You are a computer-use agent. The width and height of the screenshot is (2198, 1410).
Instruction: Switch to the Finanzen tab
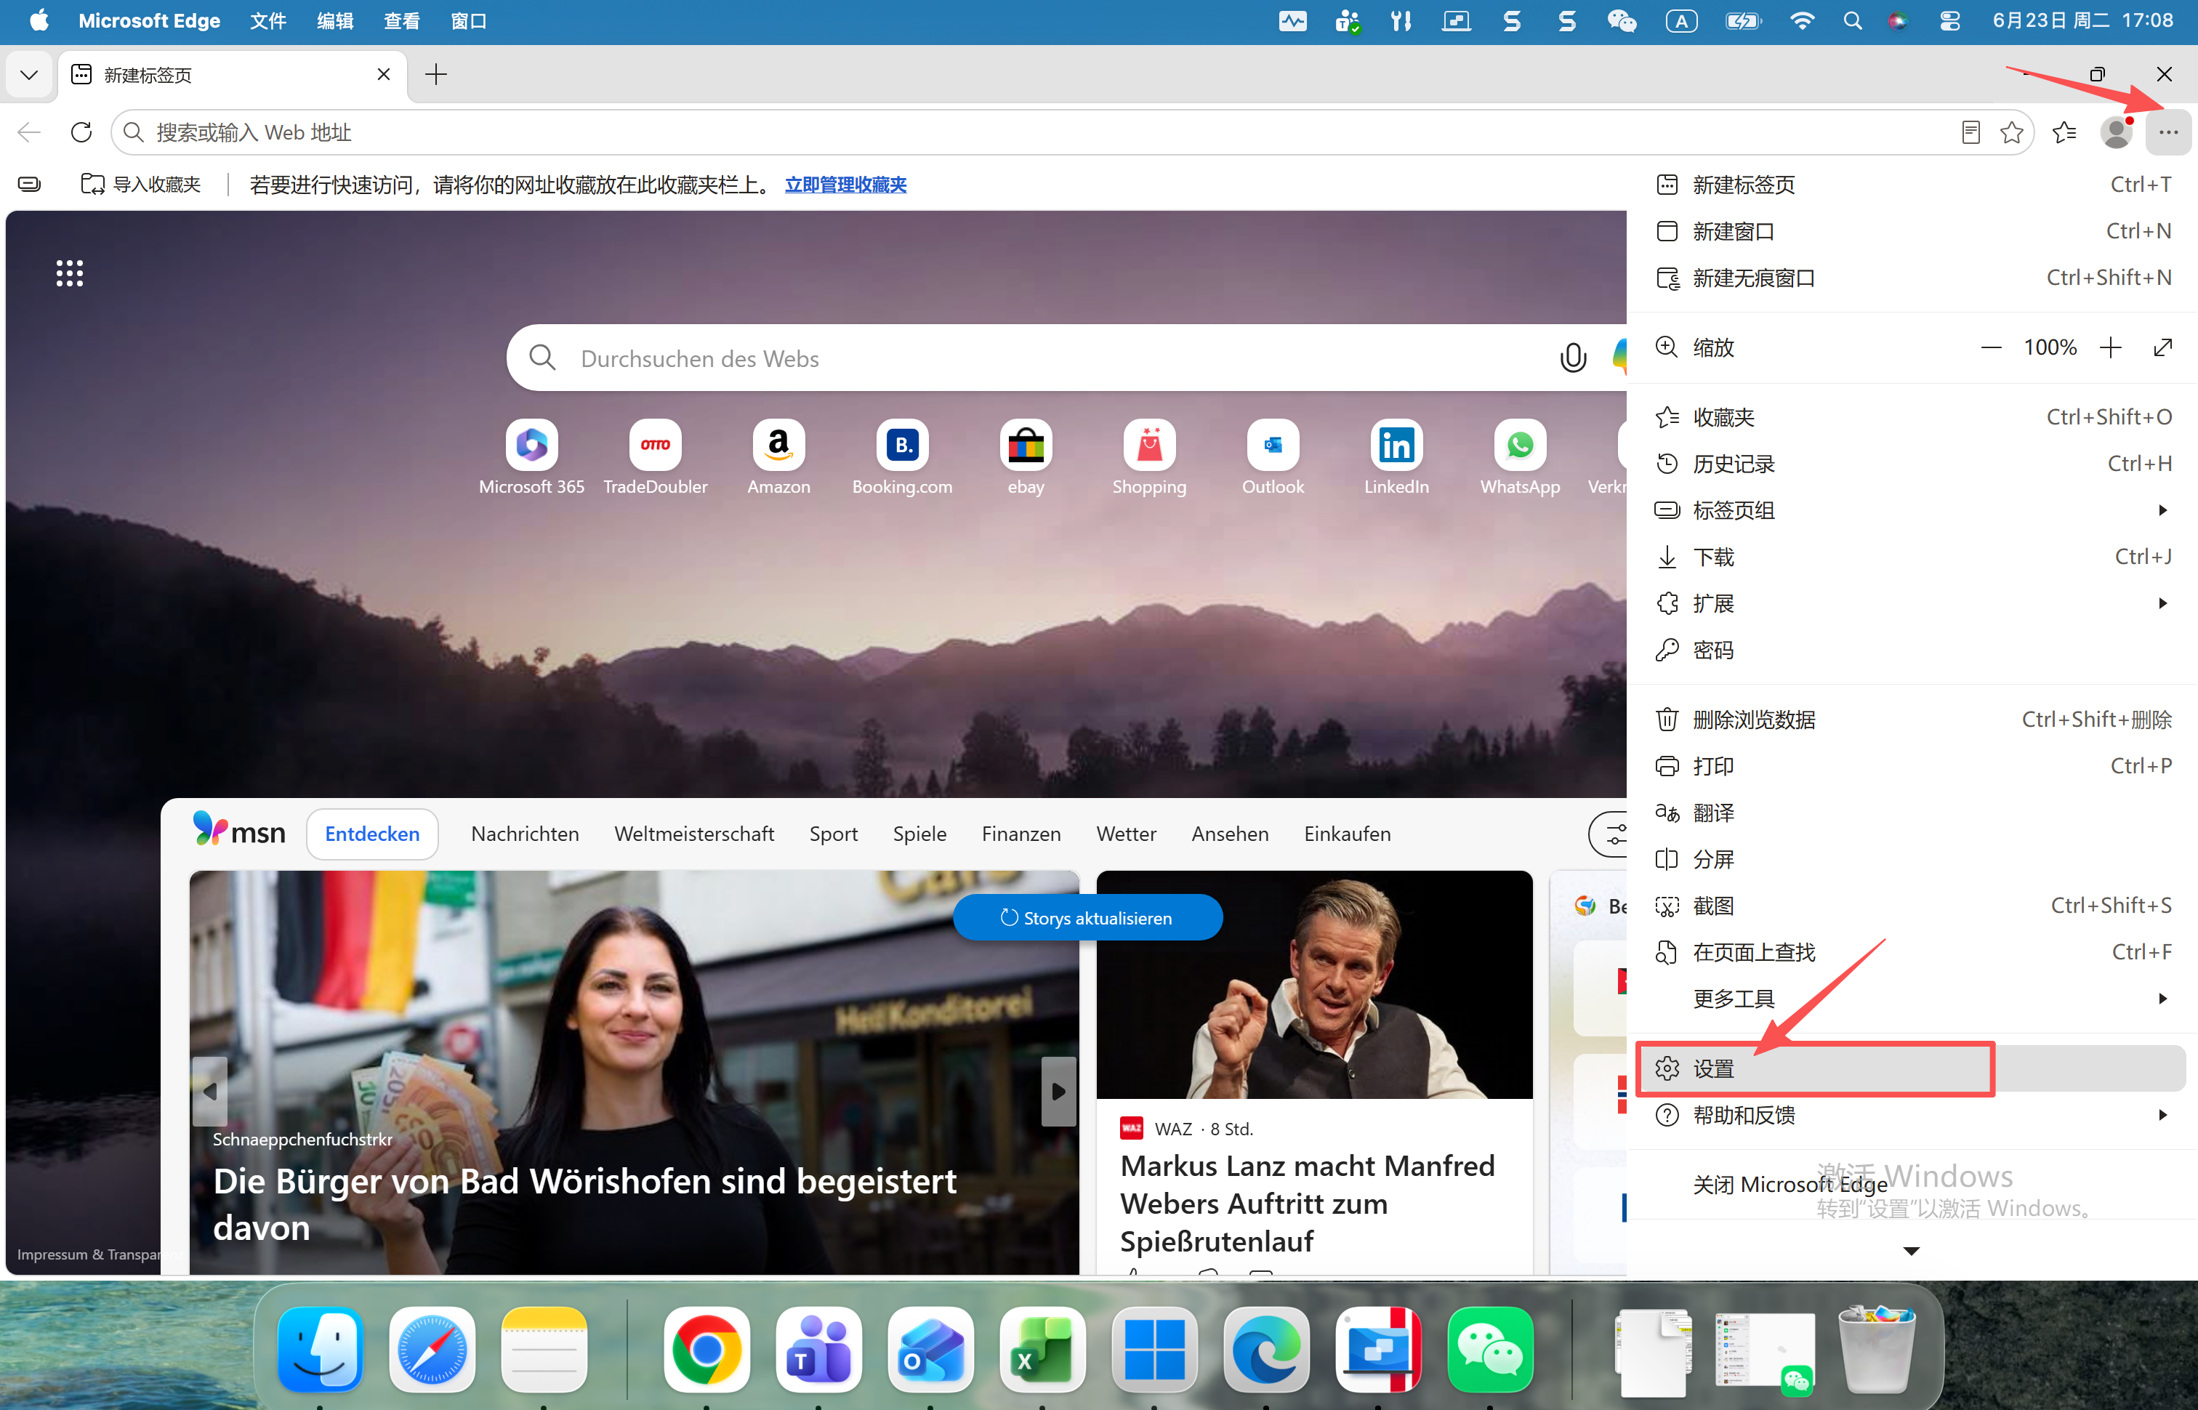[1020, 834]
